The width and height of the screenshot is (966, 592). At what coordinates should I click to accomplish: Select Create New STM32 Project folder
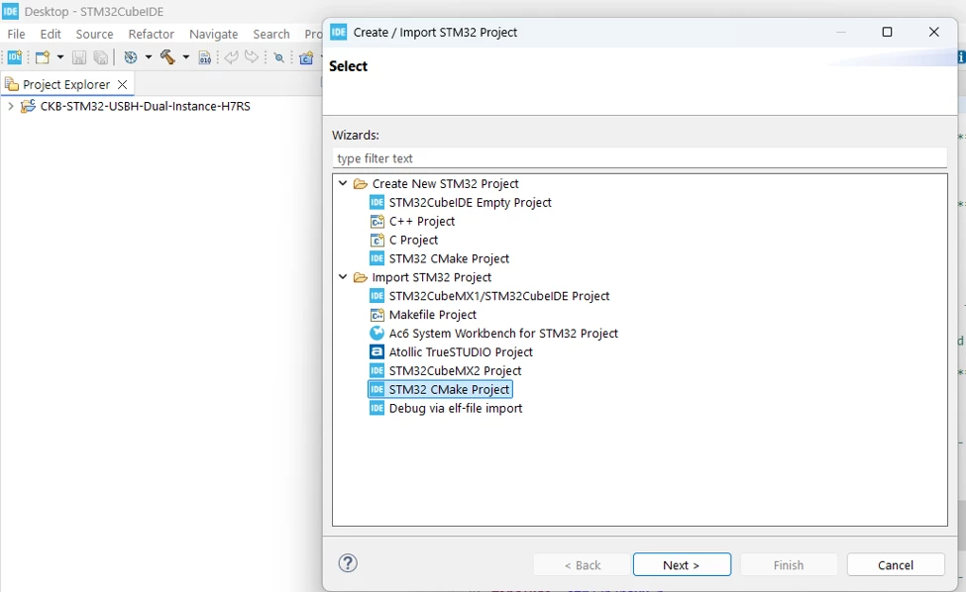[445, 183]
